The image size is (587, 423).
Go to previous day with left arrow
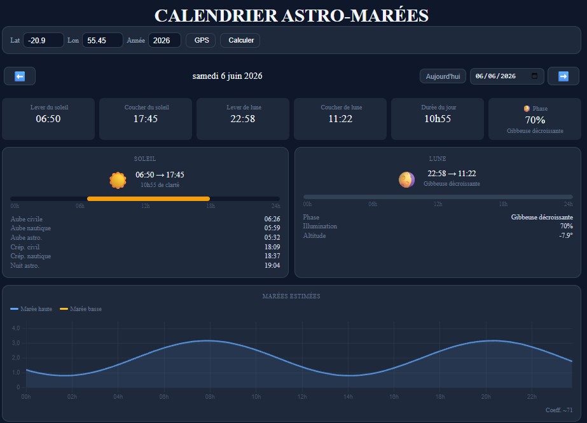(20, 76)
